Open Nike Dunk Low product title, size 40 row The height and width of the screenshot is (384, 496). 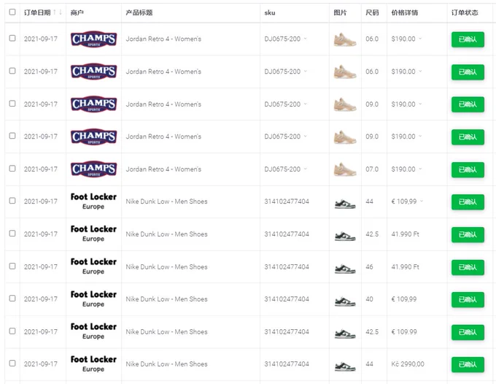tap(167, 299)
